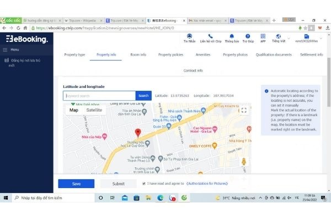Click the Liên hệ với Ctrip phone icon
This screenshot has height=220, width=331.
pyautogui.click(x=210, y=36)
